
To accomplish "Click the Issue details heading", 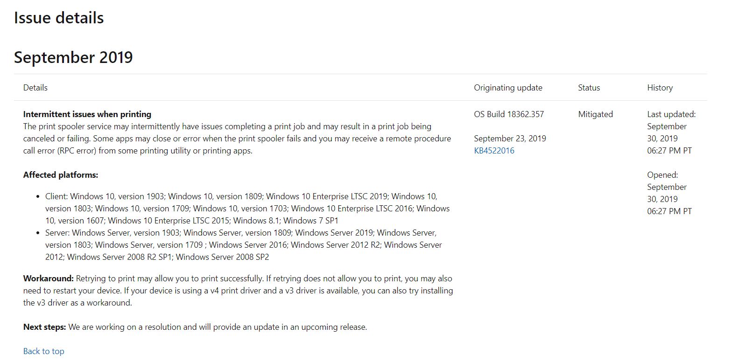I will tap(59, 18).
